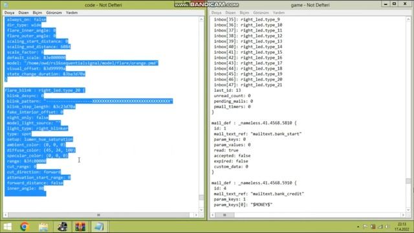This screenshot has height=233, width=414.
Task: Click 'pmail_timers: 0' line
Action: tap(232, 107)
